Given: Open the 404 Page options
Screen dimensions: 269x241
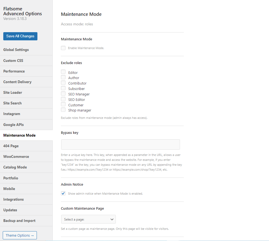Looking at the screenshot, I should 26,146.
